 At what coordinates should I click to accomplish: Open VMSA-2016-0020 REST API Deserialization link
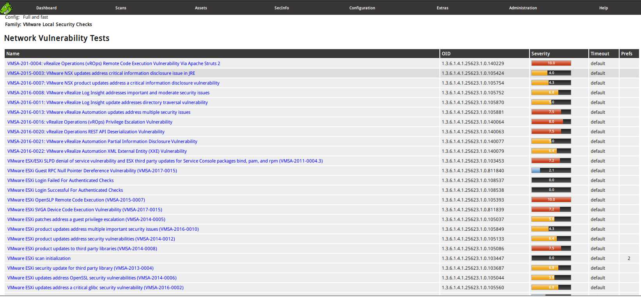86,132
